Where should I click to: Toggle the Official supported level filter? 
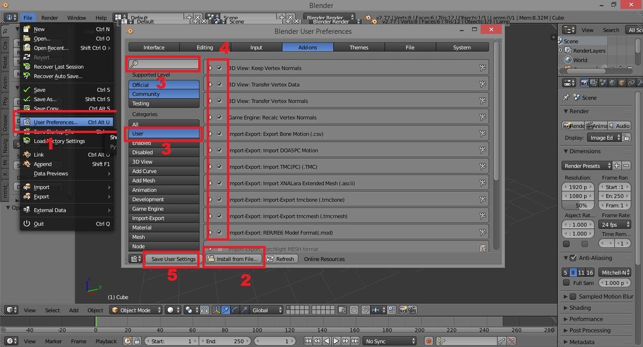click(x=164, y=85)
